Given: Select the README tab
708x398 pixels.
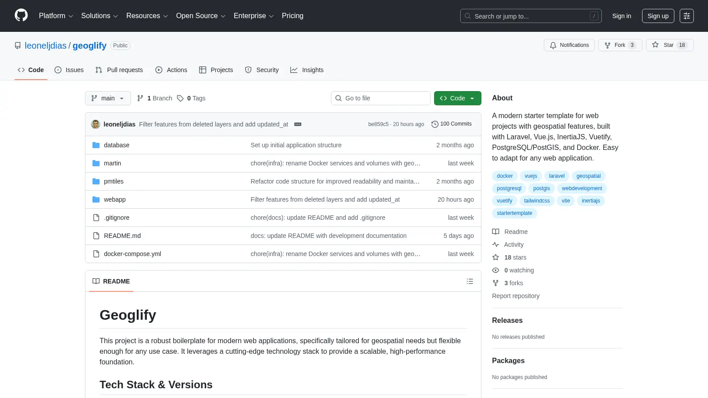Looking at the screenshot, I should tap(111, 281).
